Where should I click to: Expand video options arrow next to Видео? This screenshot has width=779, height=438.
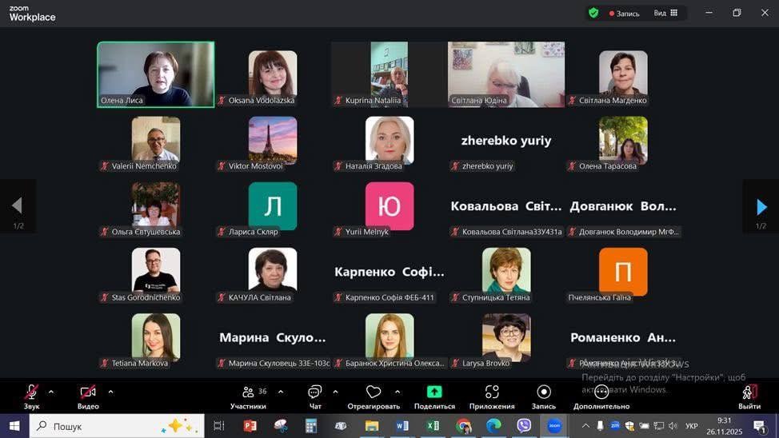(x=110, y=392)
